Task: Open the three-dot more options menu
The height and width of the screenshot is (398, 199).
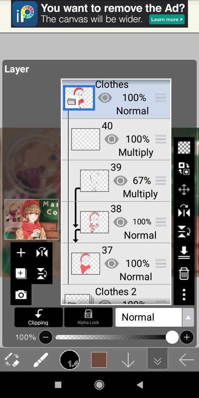Action: 184,295
